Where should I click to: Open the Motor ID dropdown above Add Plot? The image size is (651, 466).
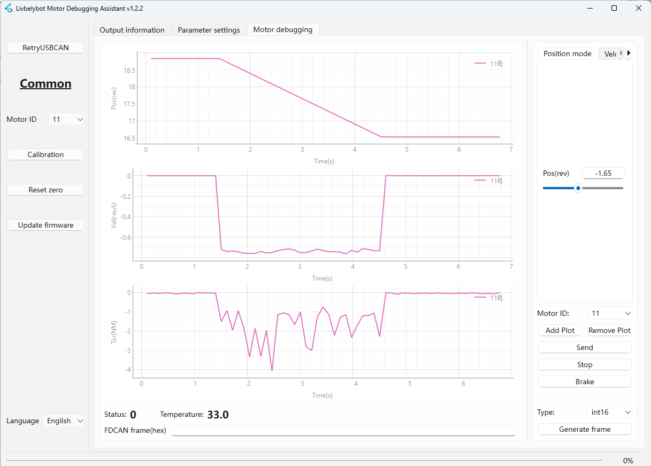[610, 313]
